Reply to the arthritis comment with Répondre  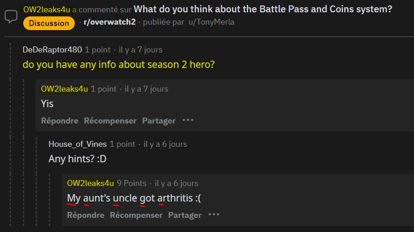coord(86,215)
